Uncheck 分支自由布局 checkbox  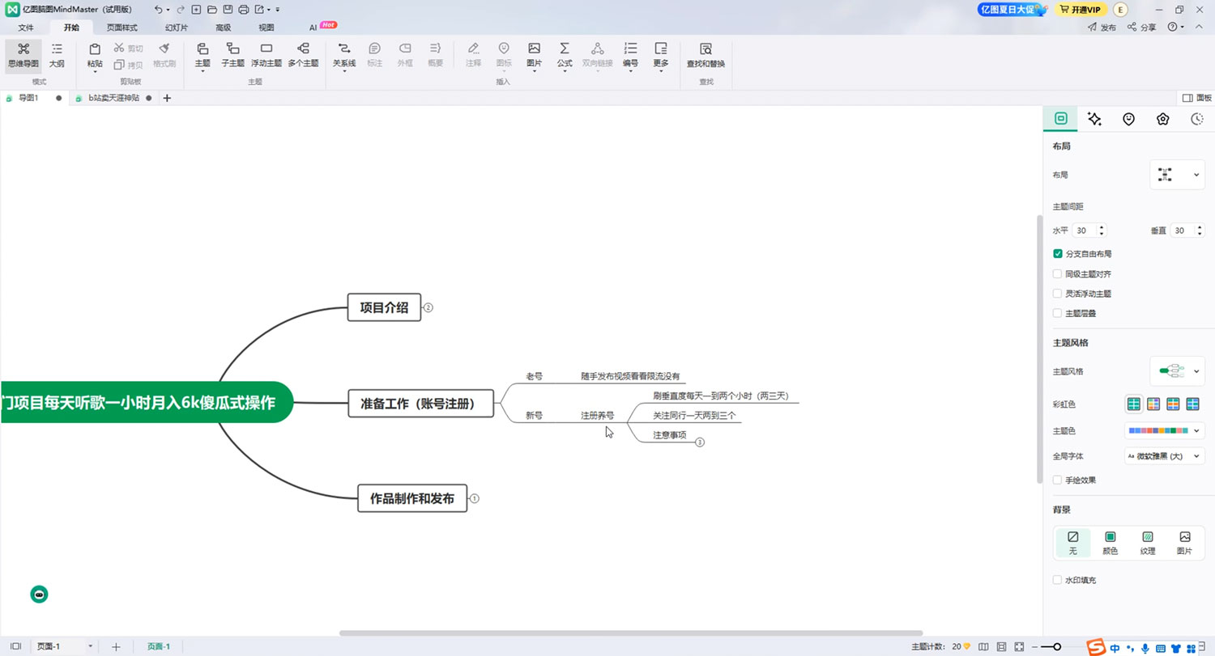(x=1058, y=254)
